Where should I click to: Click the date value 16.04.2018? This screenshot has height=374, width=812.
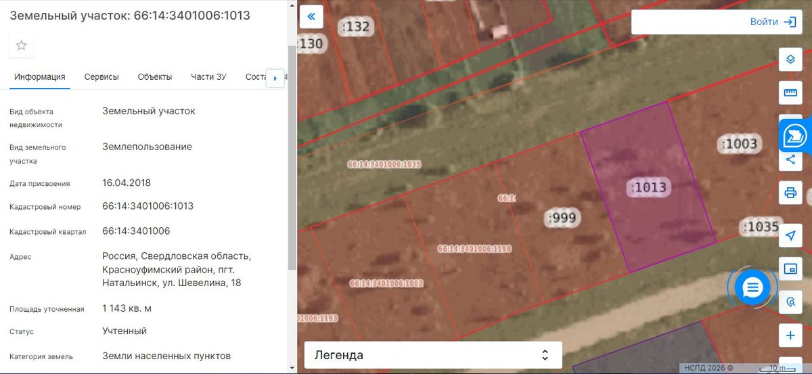[127, 183]
